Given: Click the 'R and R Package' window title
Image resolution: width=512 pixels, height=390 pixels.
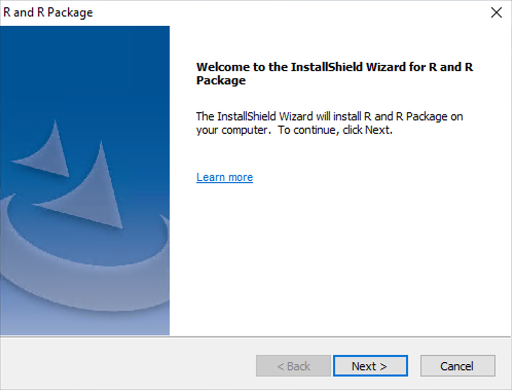Looking at the screenshot, I should [48, 13].
